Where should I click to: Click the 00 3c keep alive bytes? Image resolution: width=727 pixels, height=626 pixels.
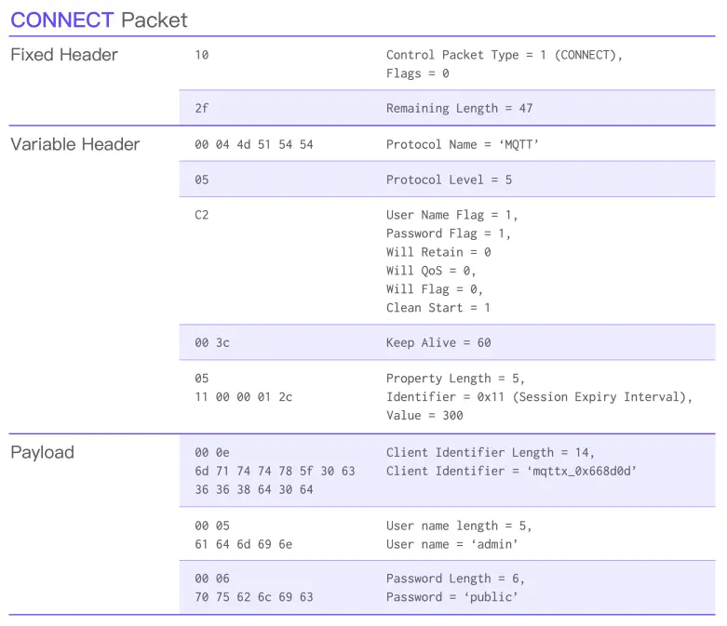coord(212,343)
